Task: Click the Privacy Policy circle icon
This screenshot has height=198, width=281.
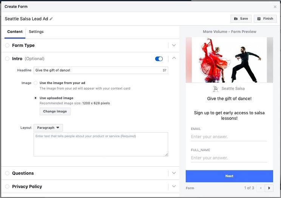Action: pos(7,186)
